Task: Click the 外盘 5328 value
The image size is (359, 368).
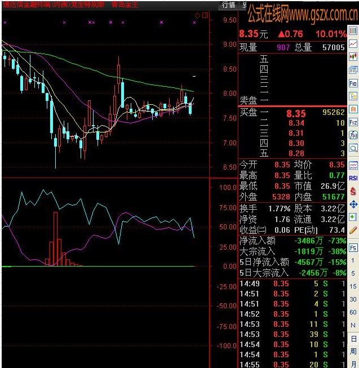Action: 281,197
